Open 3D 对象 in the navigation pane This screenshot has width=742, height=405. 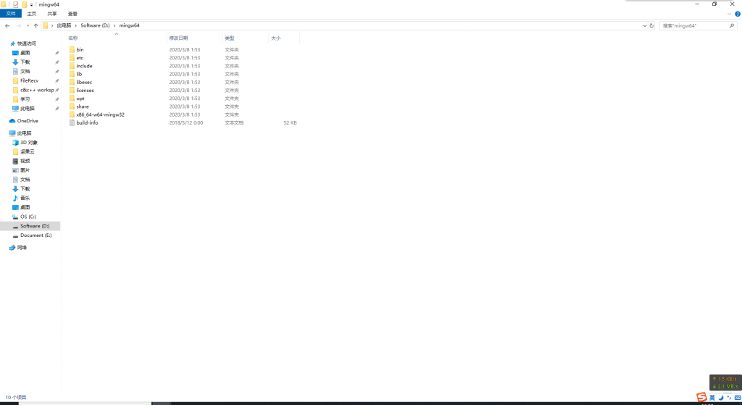pos(29,143)
